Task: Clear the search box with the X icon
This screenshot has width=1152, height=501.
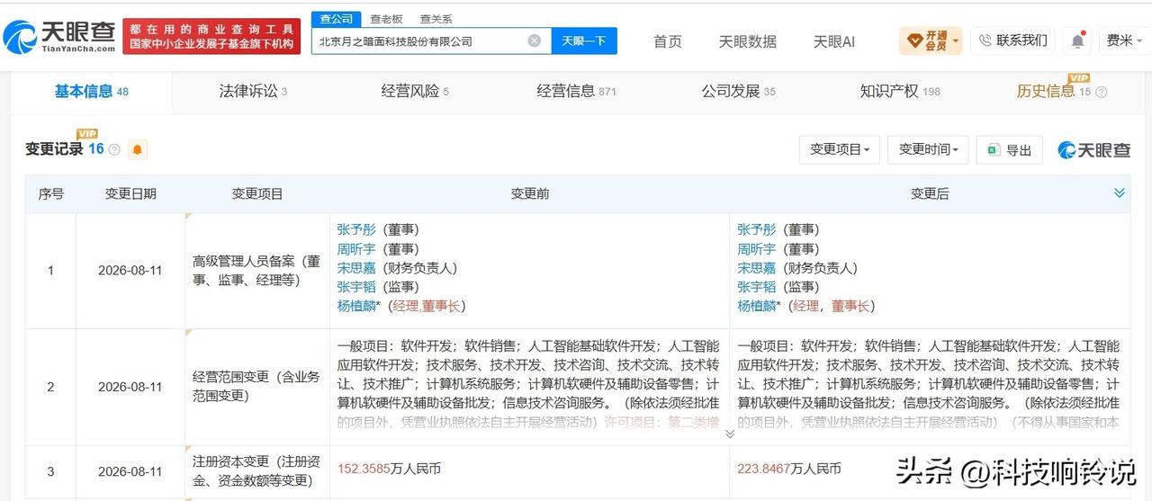Action: 534,40
